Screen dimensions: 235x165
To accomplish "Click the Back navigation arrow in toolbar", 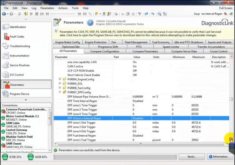I will point(4,14).
